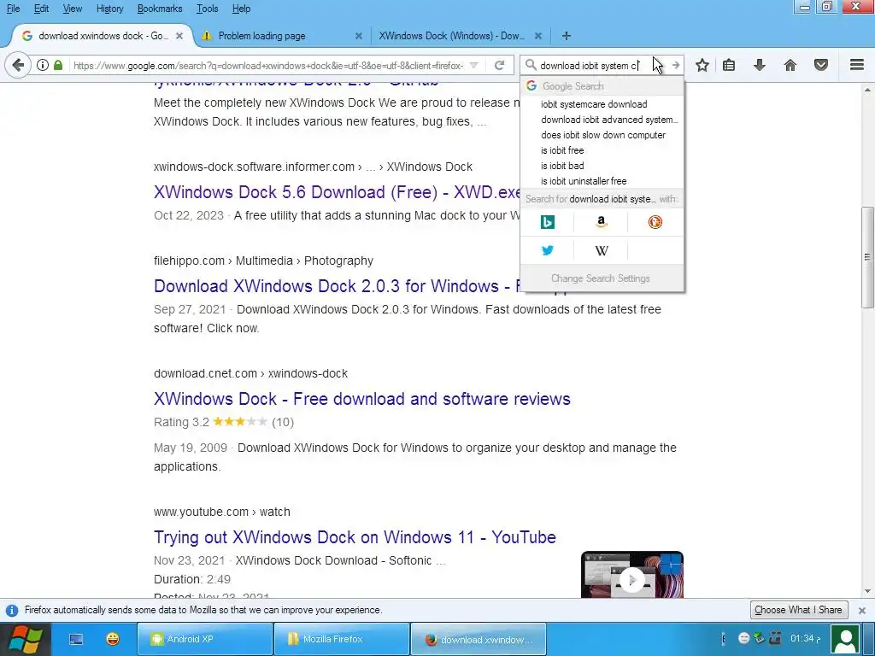Open site identity info icon

(43, 65)
